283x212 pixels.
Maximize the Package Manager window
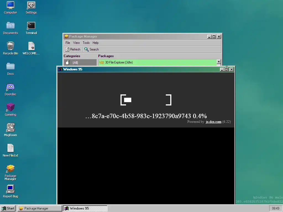click(214, 37)
